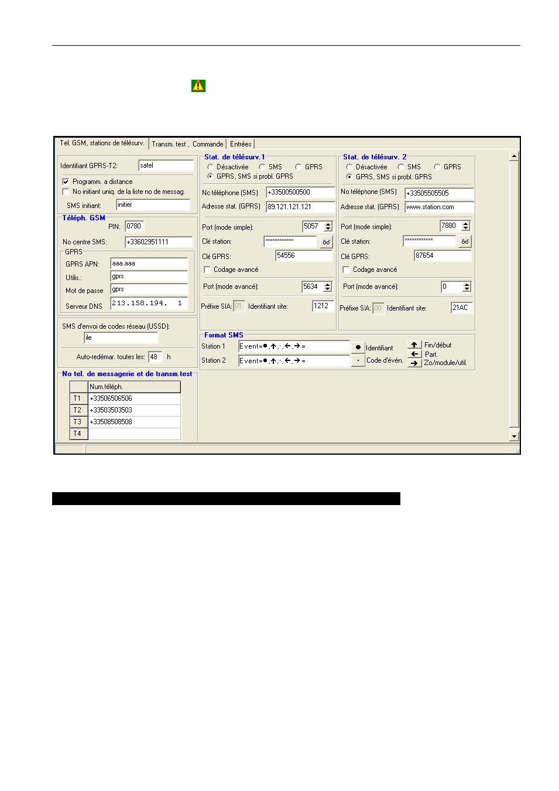Edit station 2 Clé station field
Screen dimensions: 559x791
[430, 241]
